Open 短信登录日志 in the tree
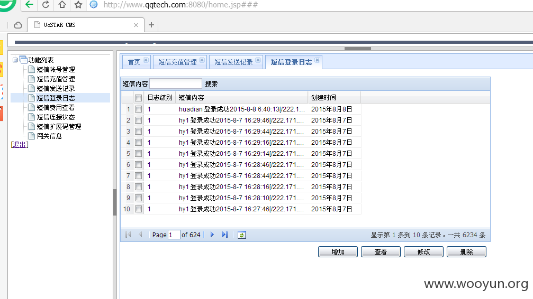This screenshot has height=299, width=533. coord(56,98)
